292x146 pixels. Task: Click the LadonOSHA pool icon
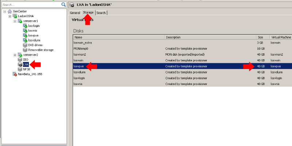[15, 16]
